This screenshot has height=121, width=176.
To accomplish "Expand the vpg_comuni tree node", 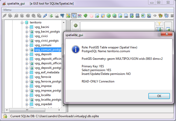I will click(x=27, y=45).
